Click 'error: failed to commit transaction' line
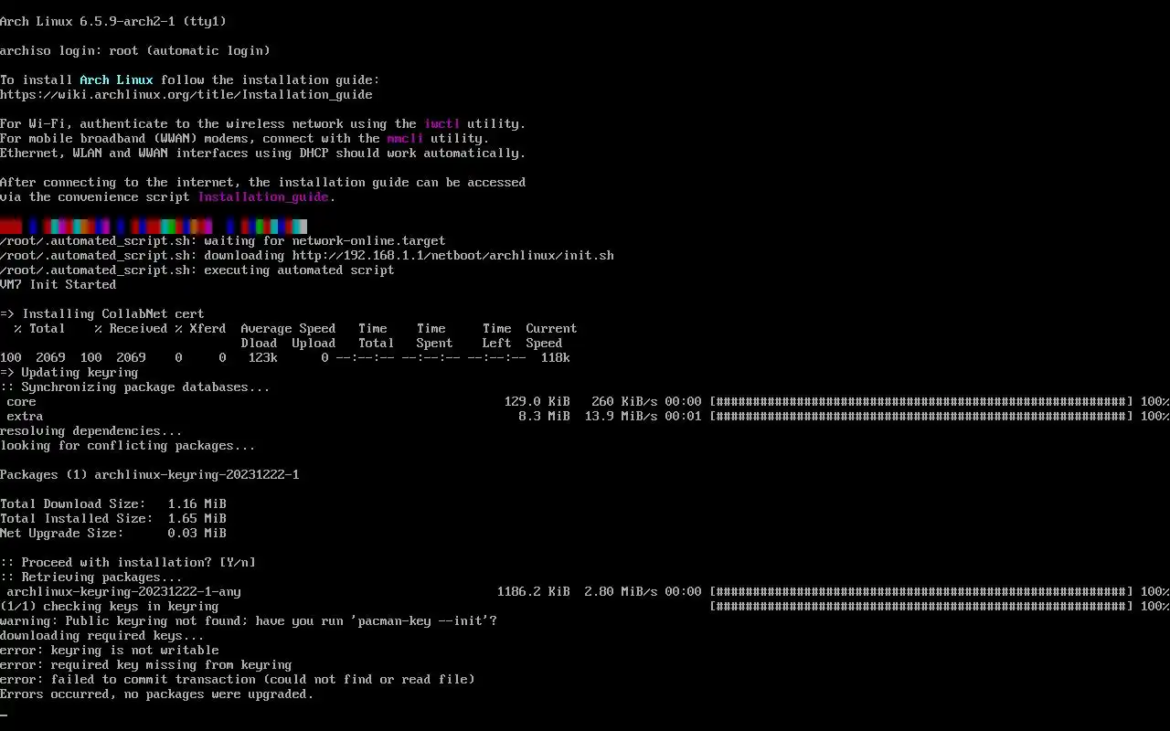The image size is (1170, 731). point(238,679)
